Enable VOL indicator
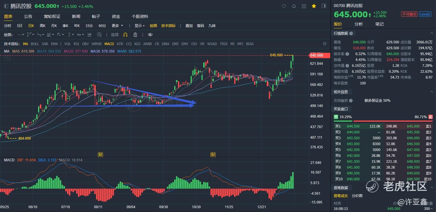 (67, 44)
